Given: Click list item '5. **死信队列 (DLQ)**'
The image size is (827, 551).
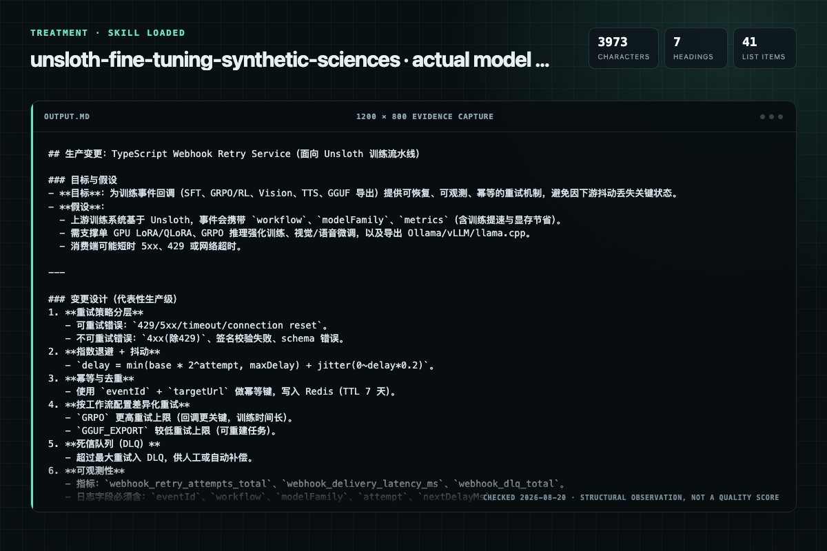Looking at the screenshot, I should (104, 444).
